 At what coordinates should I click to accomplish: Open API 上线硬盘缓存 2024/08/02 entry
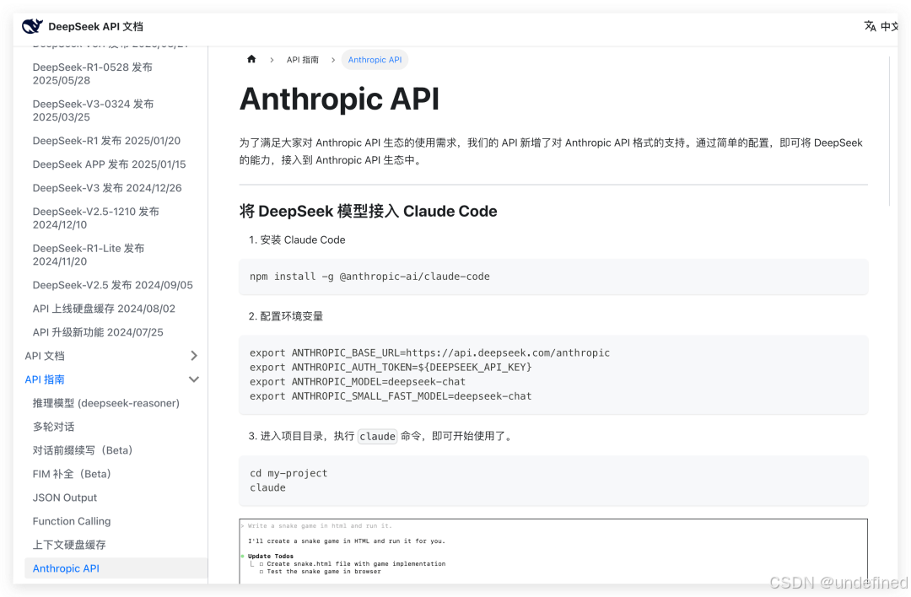(x=104, y=309)
